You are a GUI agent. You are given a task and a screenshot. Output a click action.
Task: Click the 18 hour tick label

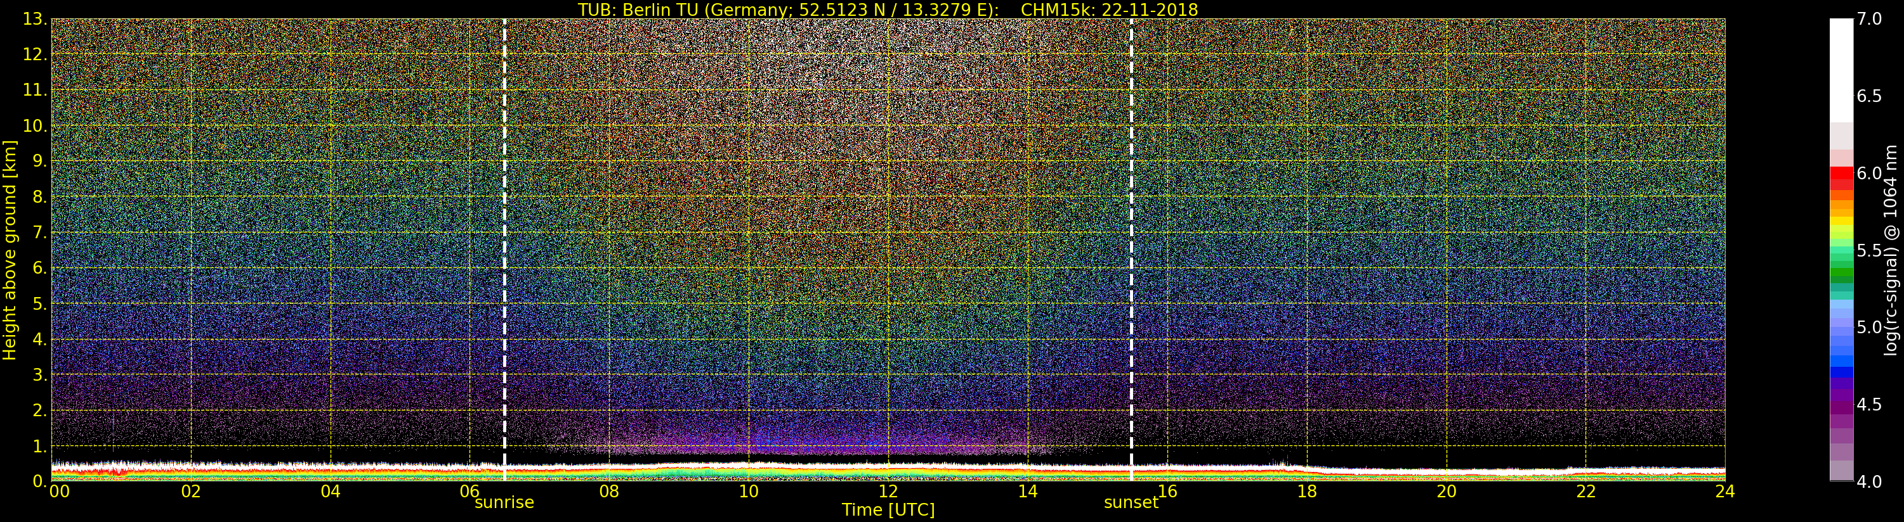(x=1307, y=492)
